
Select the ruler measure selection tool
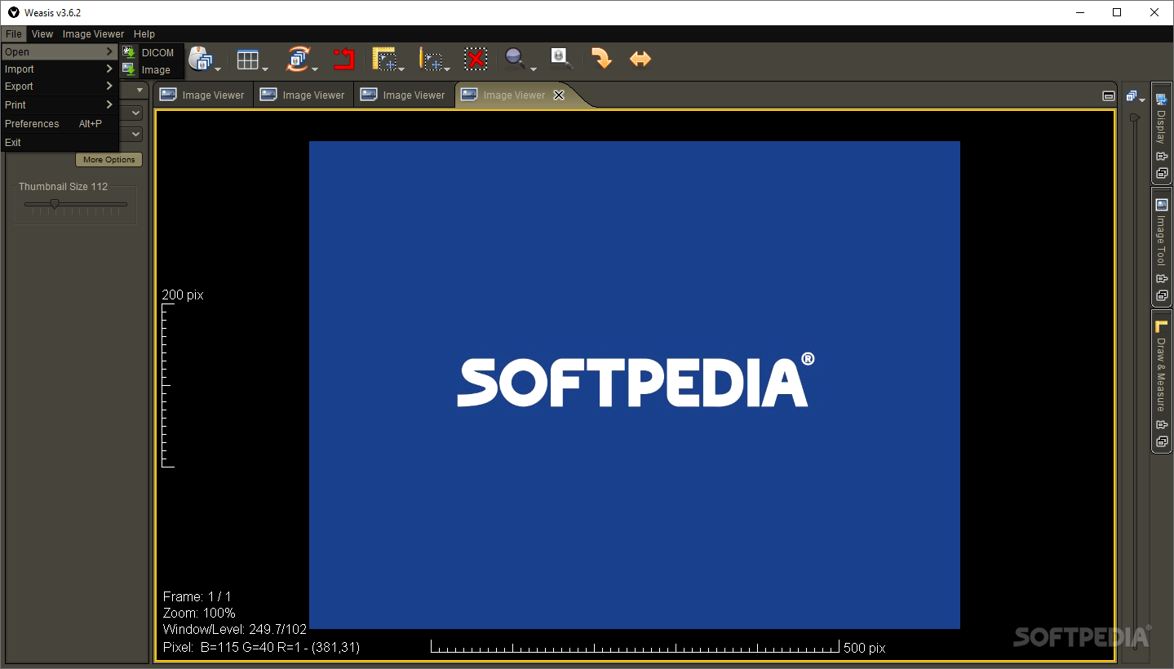tap(384, 60)
